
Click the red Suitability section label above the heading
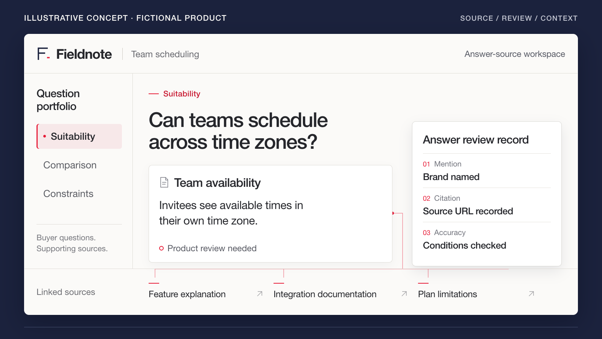182,94
